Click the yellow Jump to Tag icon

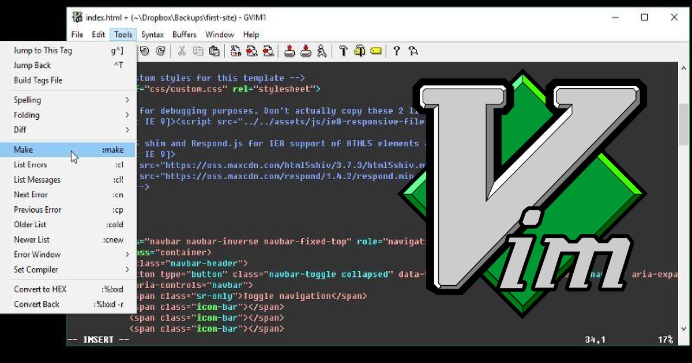(376, 51)
